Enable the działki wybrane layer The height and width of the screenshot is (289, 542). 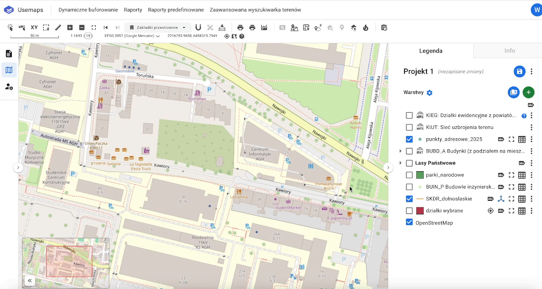tap(409, 211)
